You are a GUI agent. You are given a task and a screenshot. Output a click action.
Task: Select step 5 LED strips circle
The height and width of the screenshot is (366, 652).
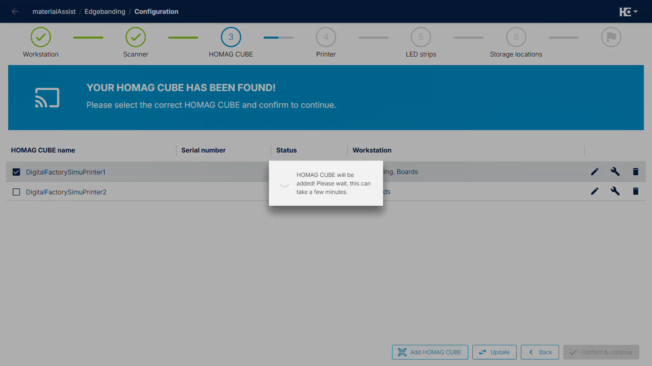[421, 37]
